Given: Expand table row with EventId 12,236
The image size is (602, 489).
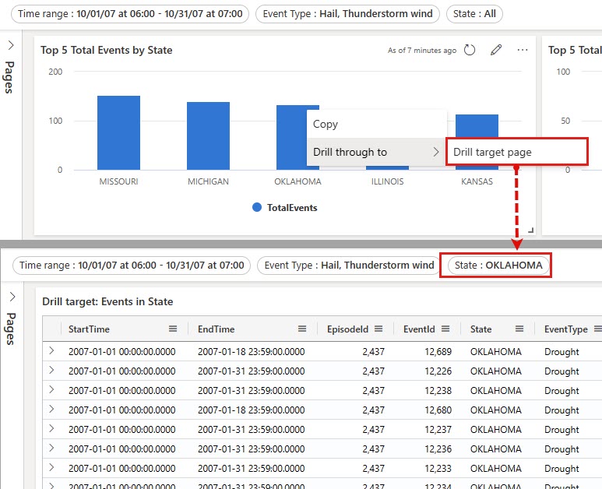Looking at the screenshot, I should click(x=51, y=449).
